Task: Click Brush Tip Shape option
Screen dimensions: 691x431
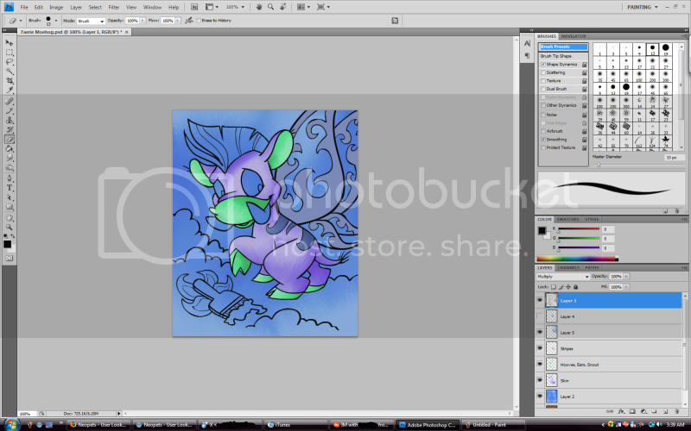Action: [x=557, y=55]
